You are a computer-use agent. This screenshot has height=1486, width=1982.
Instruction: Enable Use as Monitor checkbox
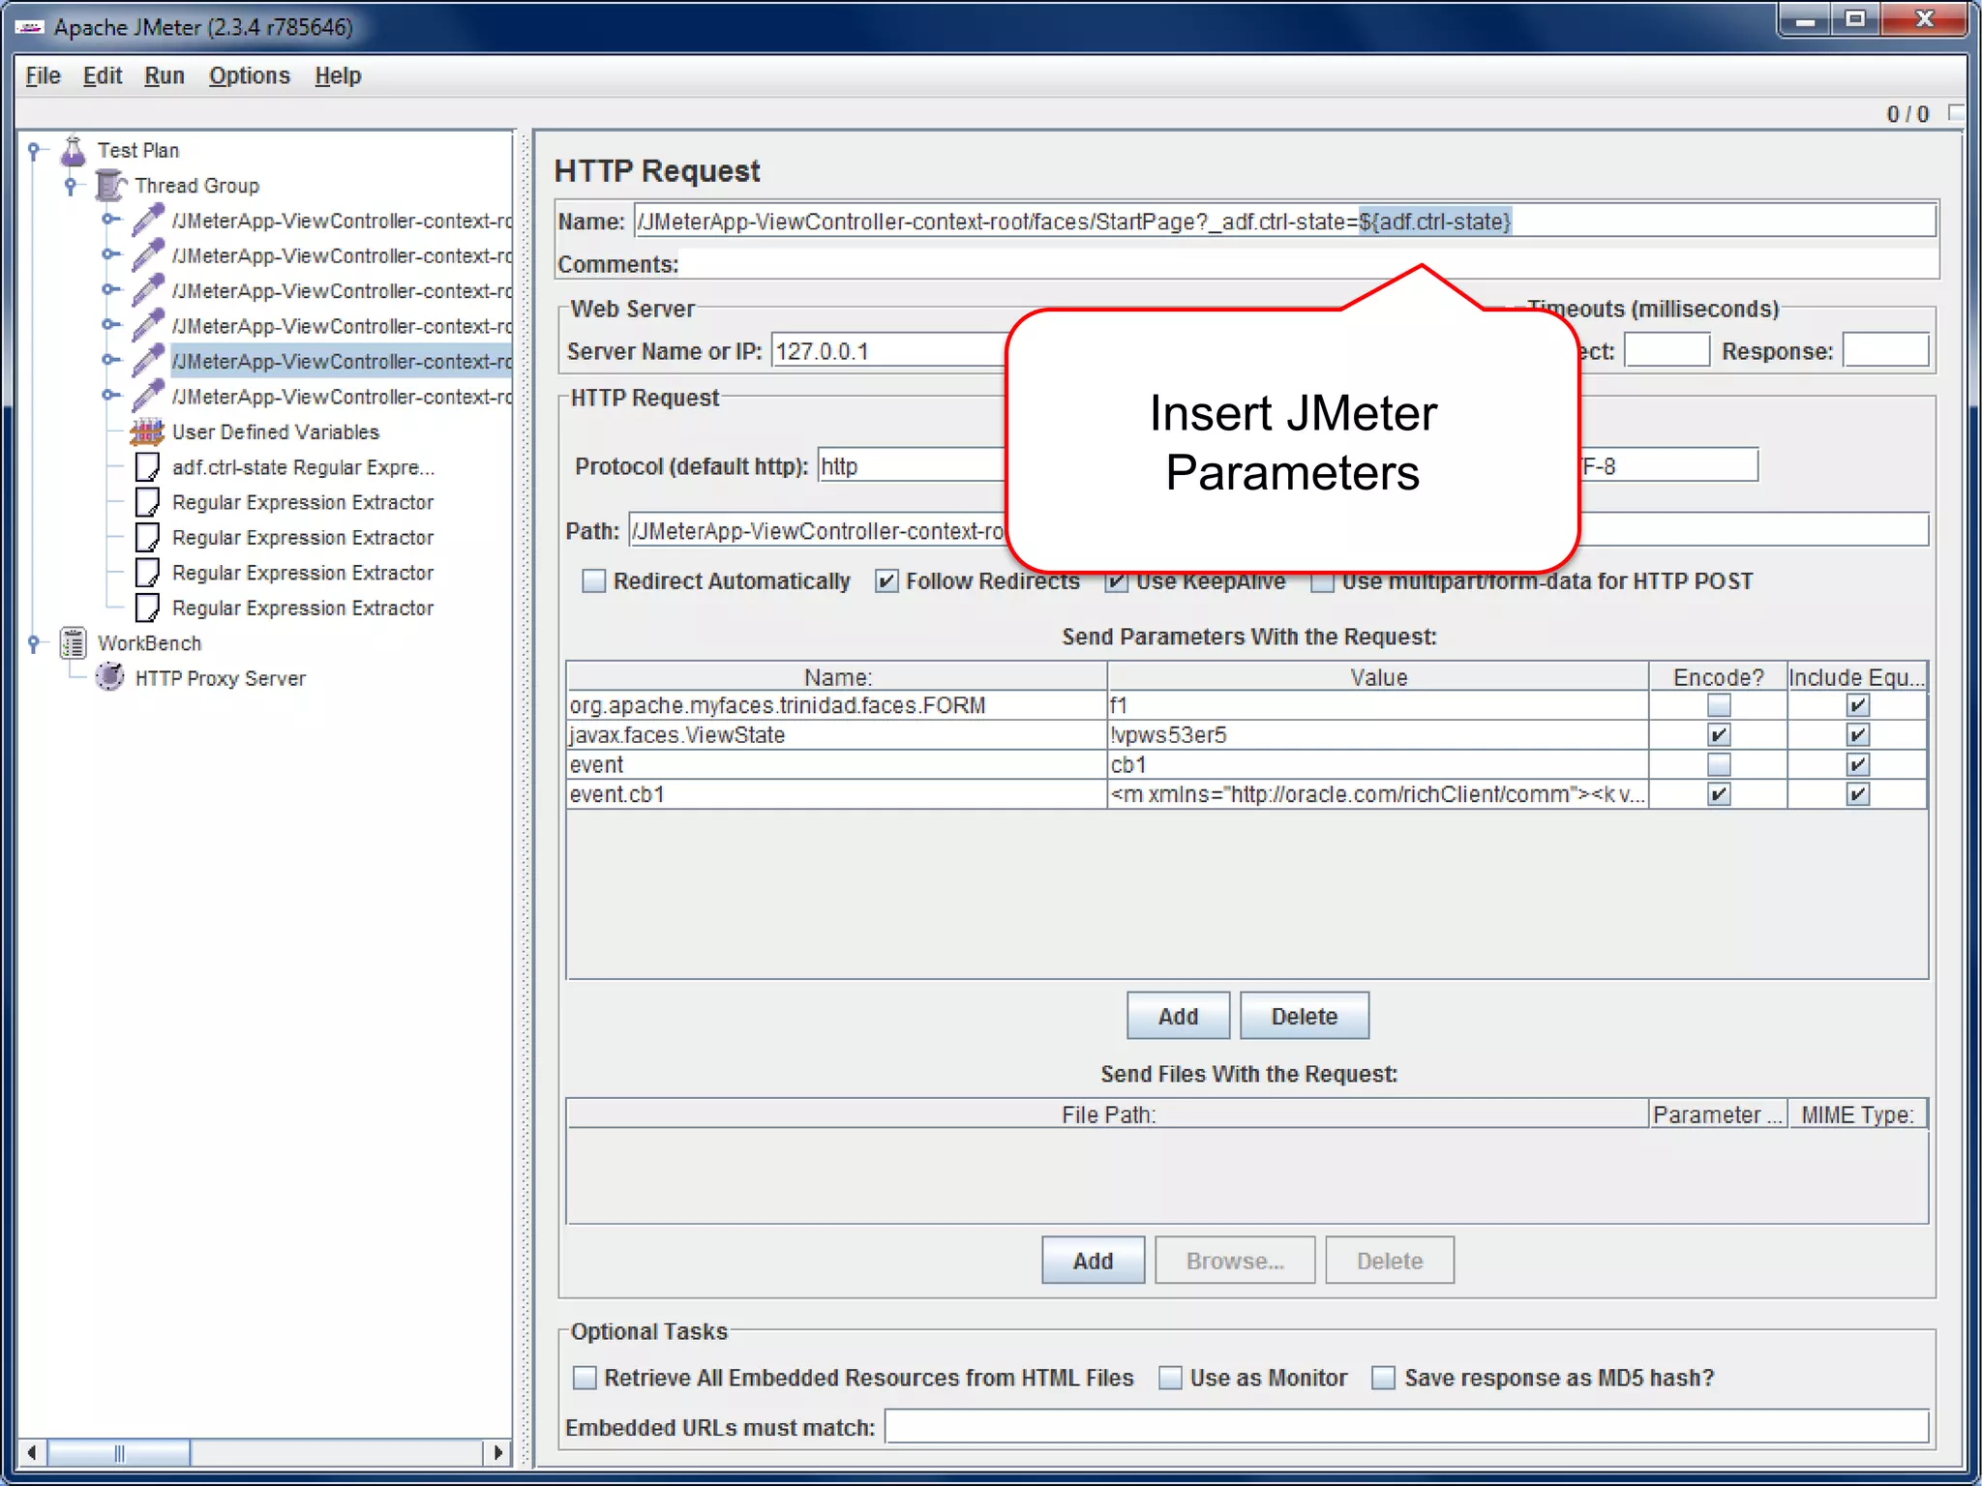[x=1170, y=1378]
